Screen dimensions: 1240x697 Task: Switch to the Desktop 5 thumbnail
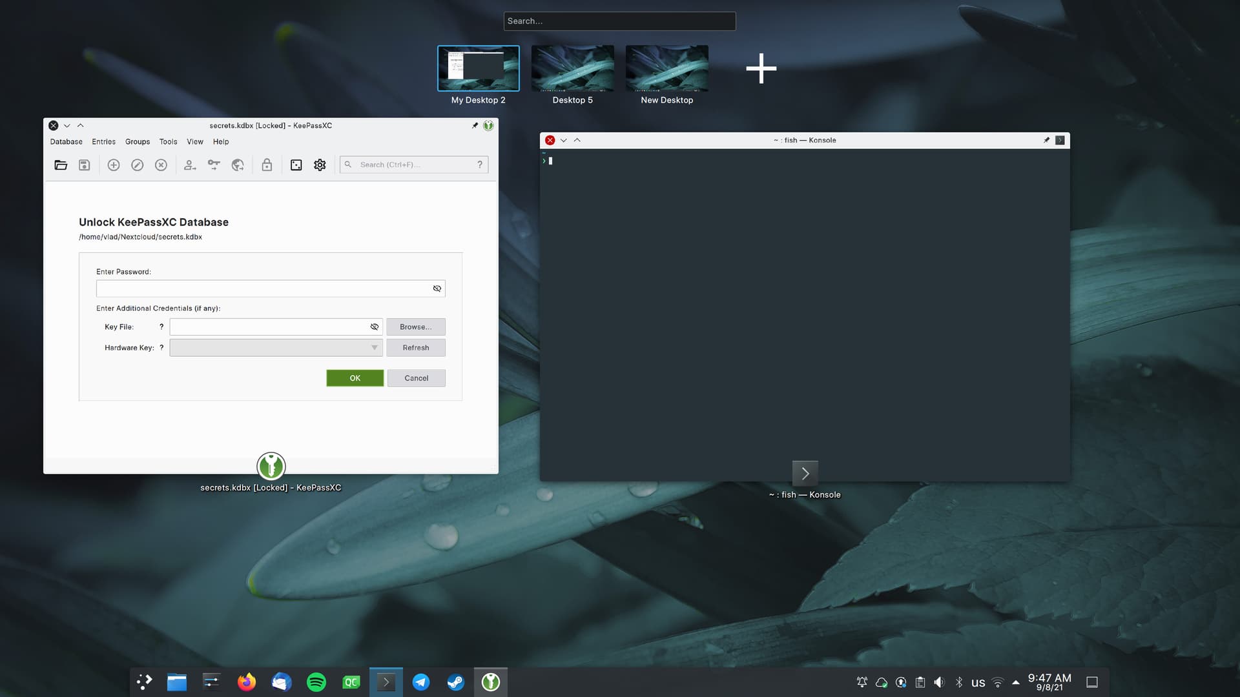click(573, 68)
